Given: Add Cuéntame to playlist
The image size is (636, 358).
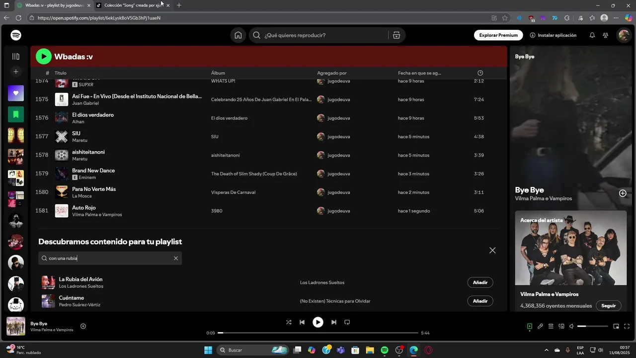Looking at the screenshot, I should coord(480,301).
